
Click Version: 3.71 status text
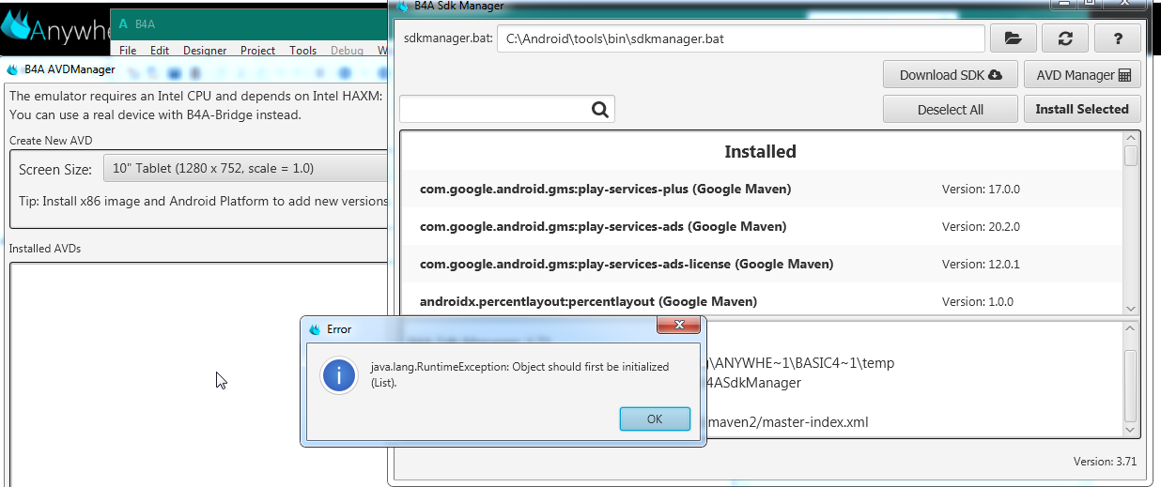pyautogui.click(x=1105, y=462)
